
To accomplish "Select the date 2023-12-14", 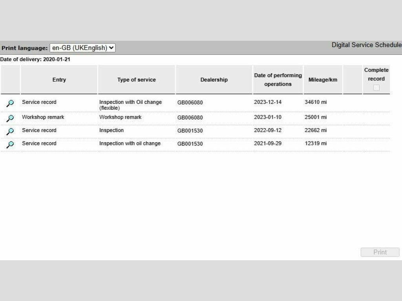I will [x=268, y=102].
